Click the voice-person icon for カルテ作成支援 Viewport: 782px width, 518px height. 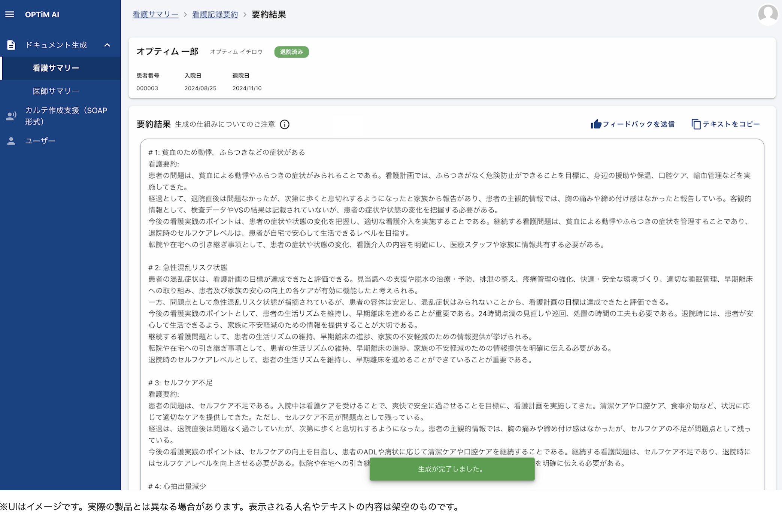tap(11, 116)
